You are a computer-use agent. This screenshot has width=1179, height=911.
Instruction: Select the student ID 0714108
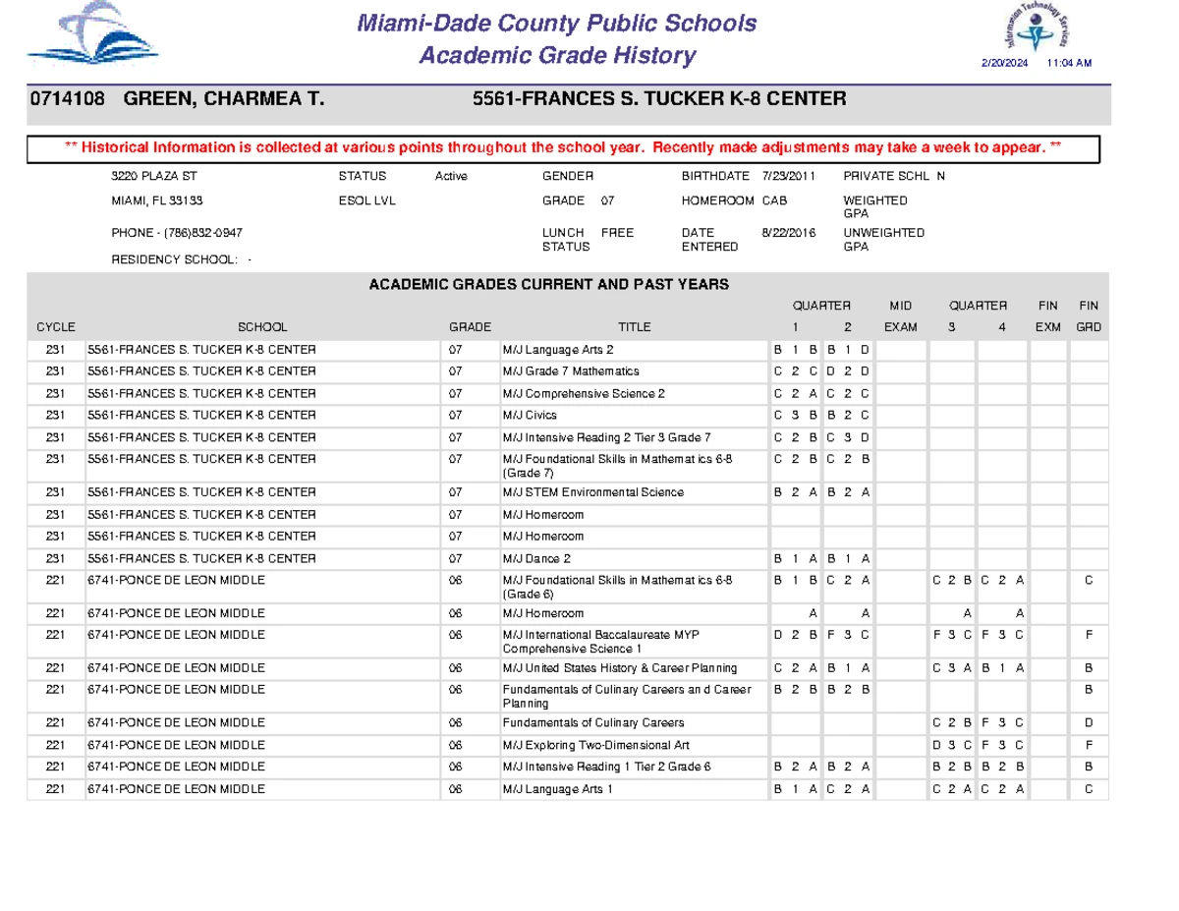67,99
